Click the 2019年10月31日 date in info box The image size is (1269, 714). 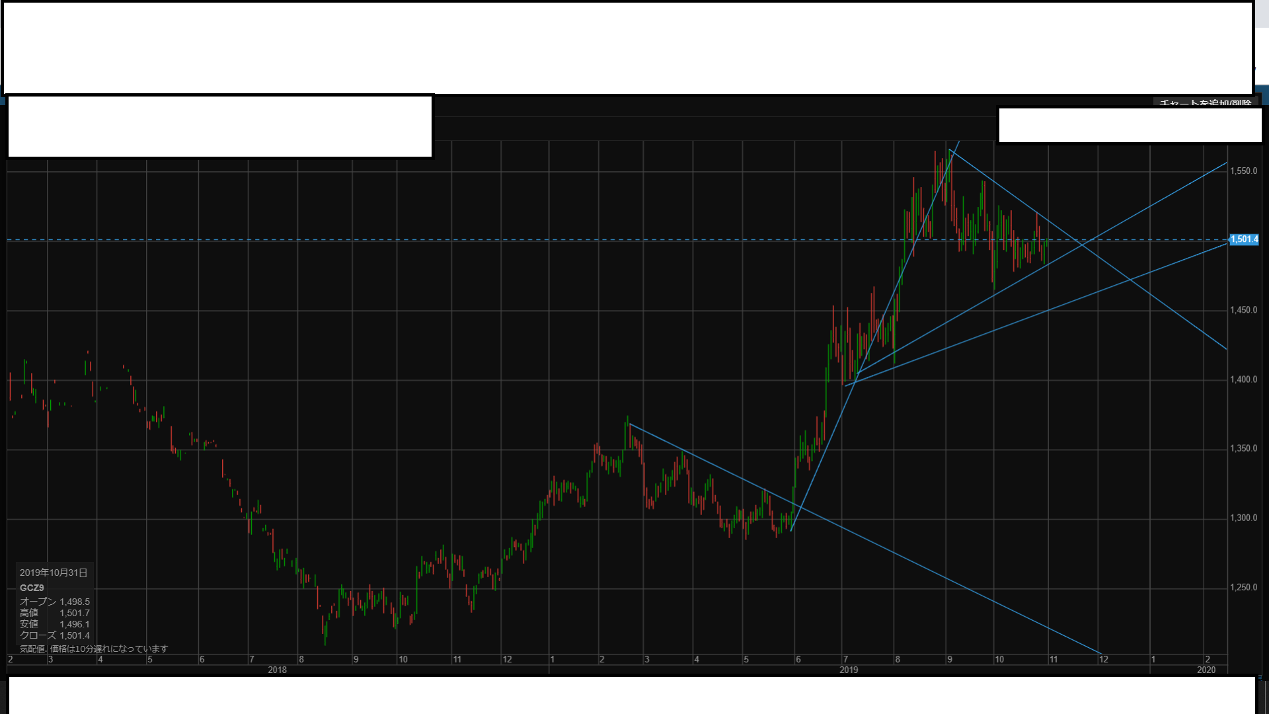(x=54, y=573)
